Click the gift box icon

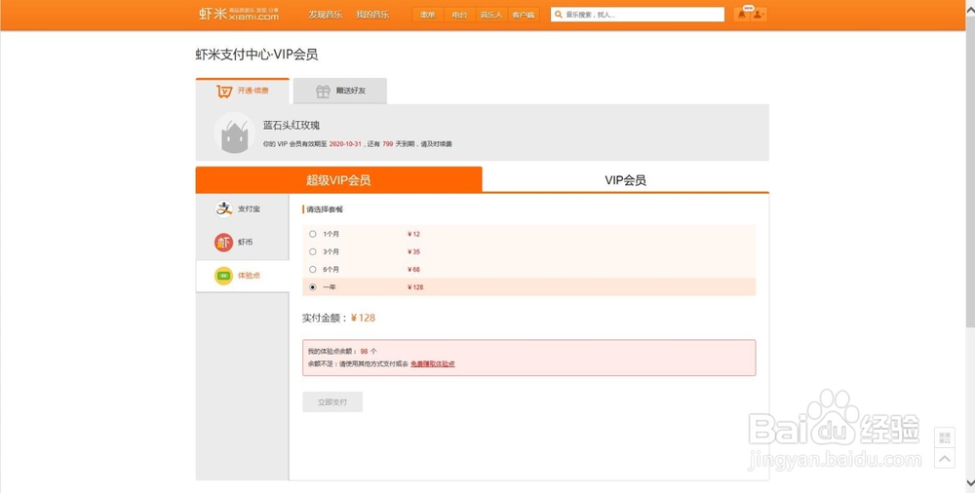pos(323,92)
